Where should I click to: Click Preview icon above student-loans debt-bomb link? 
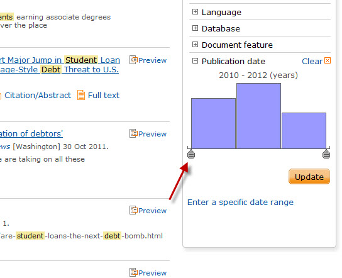tap(133, 210)
